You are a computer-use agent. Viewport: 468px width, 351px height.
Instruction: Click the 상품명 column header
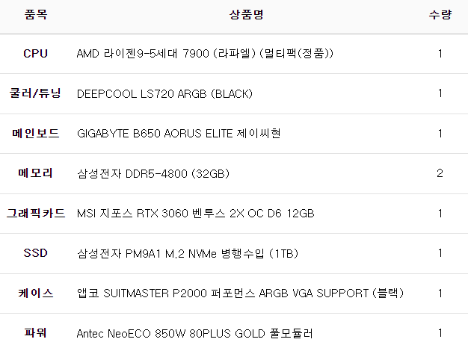click(246, 15)
